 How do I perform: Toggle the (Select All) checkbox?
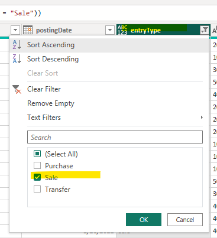[37, 154]
